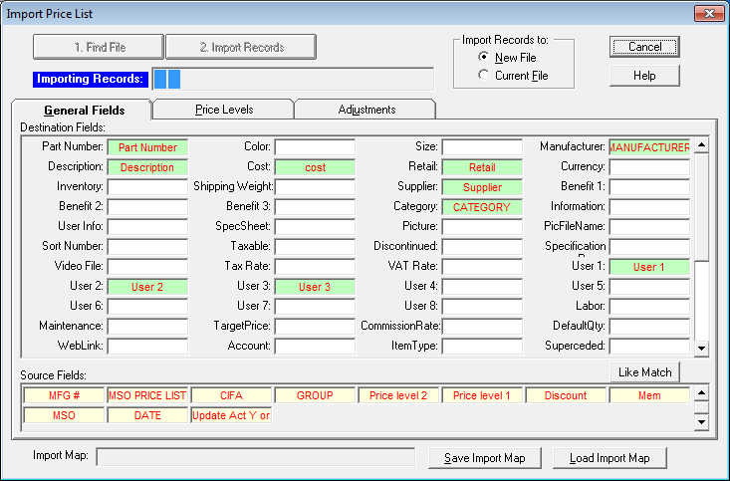Click the Discount source field
This screenshot has height=481, width=730.
click(x=565, y=395)
